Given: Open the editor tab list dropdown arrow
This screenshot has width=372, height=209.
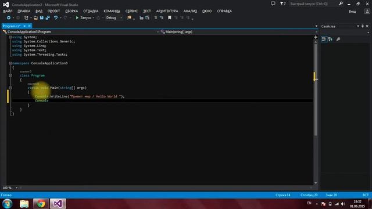Looking at the screenshot, I should 316,26.
